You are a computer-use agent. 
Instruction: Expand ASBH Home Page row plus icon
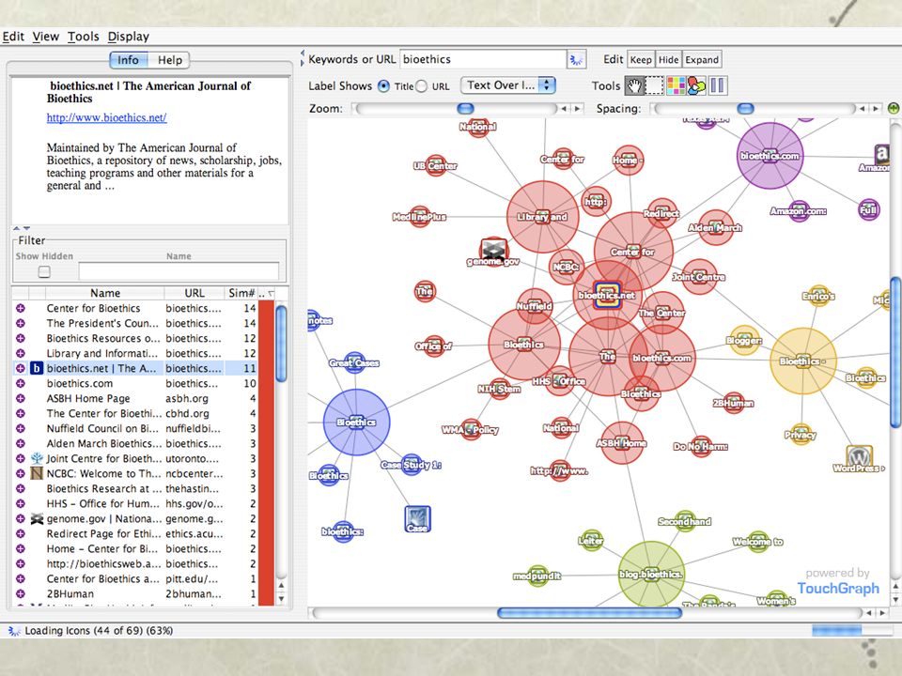click(20, 398)
